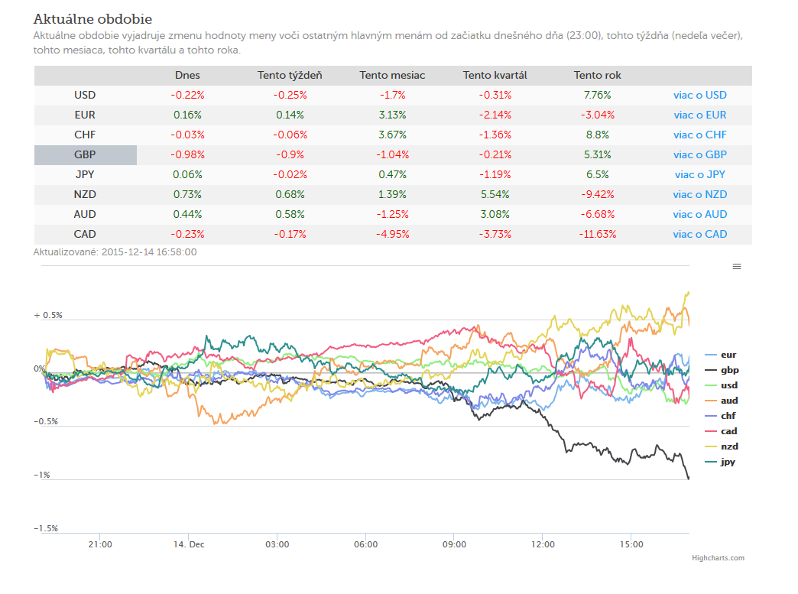Open the 'viac o GBP' link
Image resolution: width=798 pixels, height=594 pixels.
[699, 154]
